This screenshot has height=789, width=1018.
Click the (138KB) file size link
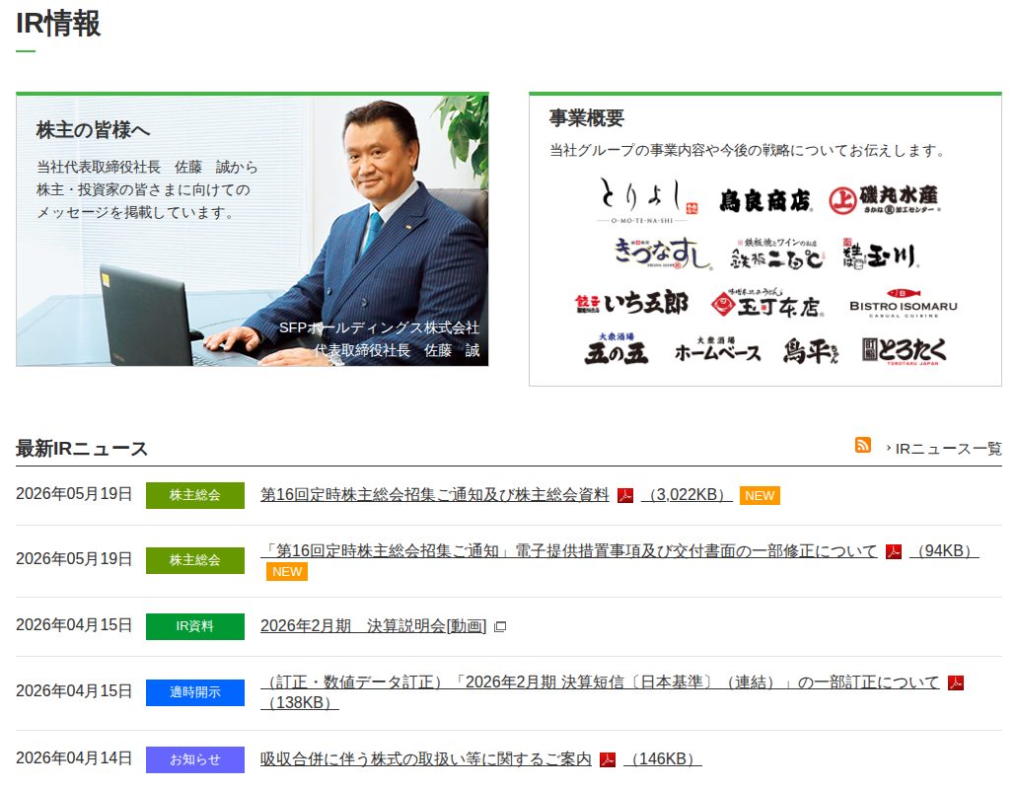pyautogui.click(x=299, y=702)
